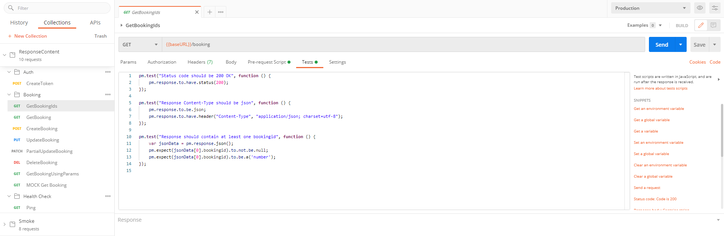Open the Cookies link
The width and height of the screenshot is (724, 236).
(x=697, y=62)
